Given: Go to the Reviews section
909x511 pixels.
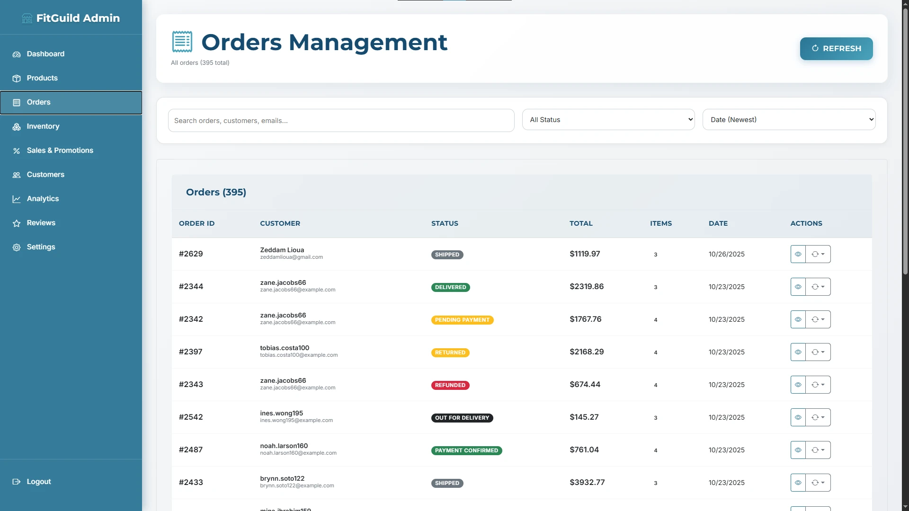Looking at the screenshot, I should [71, 223].
